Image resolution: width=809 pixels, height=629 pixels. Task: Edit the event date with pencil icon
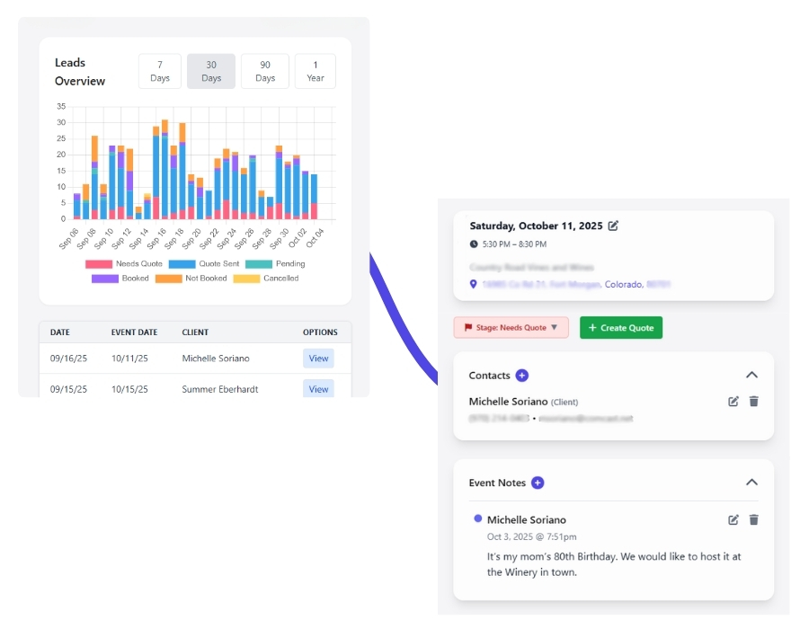click(613, 226)
